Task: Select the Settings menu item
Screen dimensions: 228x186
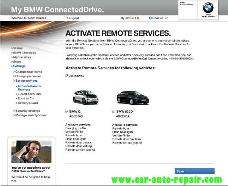Action: pyautogui.click(x=18, y=66)
